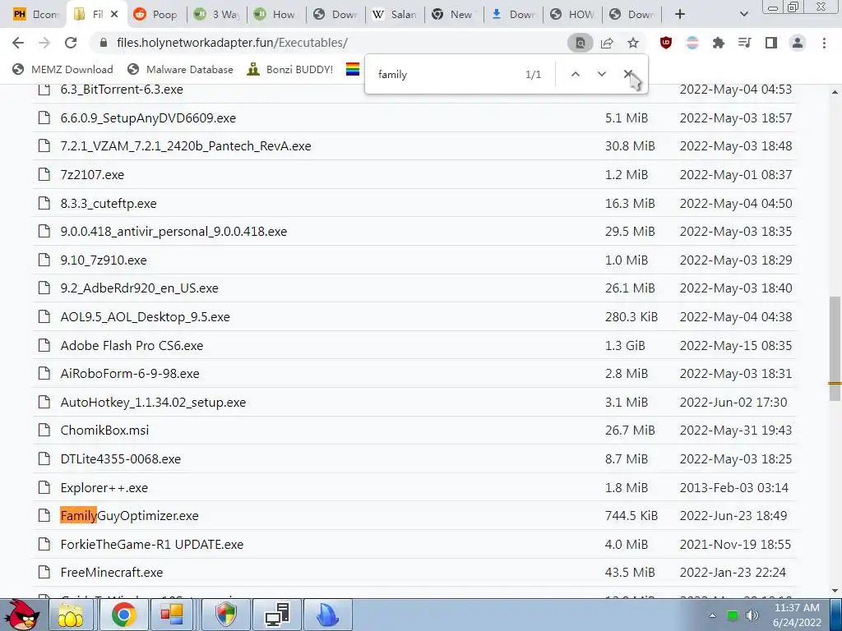Screen dimensions: 842x631
Task: Click the scroll down arrow
Action: coord(835,591)
